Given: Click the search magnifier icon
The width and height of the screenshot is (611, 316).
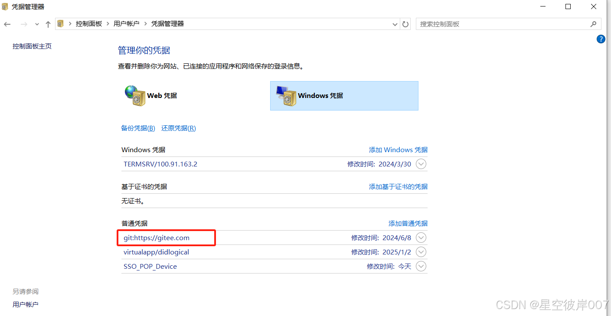Looking at the screenshot, I should pos(593,24).
